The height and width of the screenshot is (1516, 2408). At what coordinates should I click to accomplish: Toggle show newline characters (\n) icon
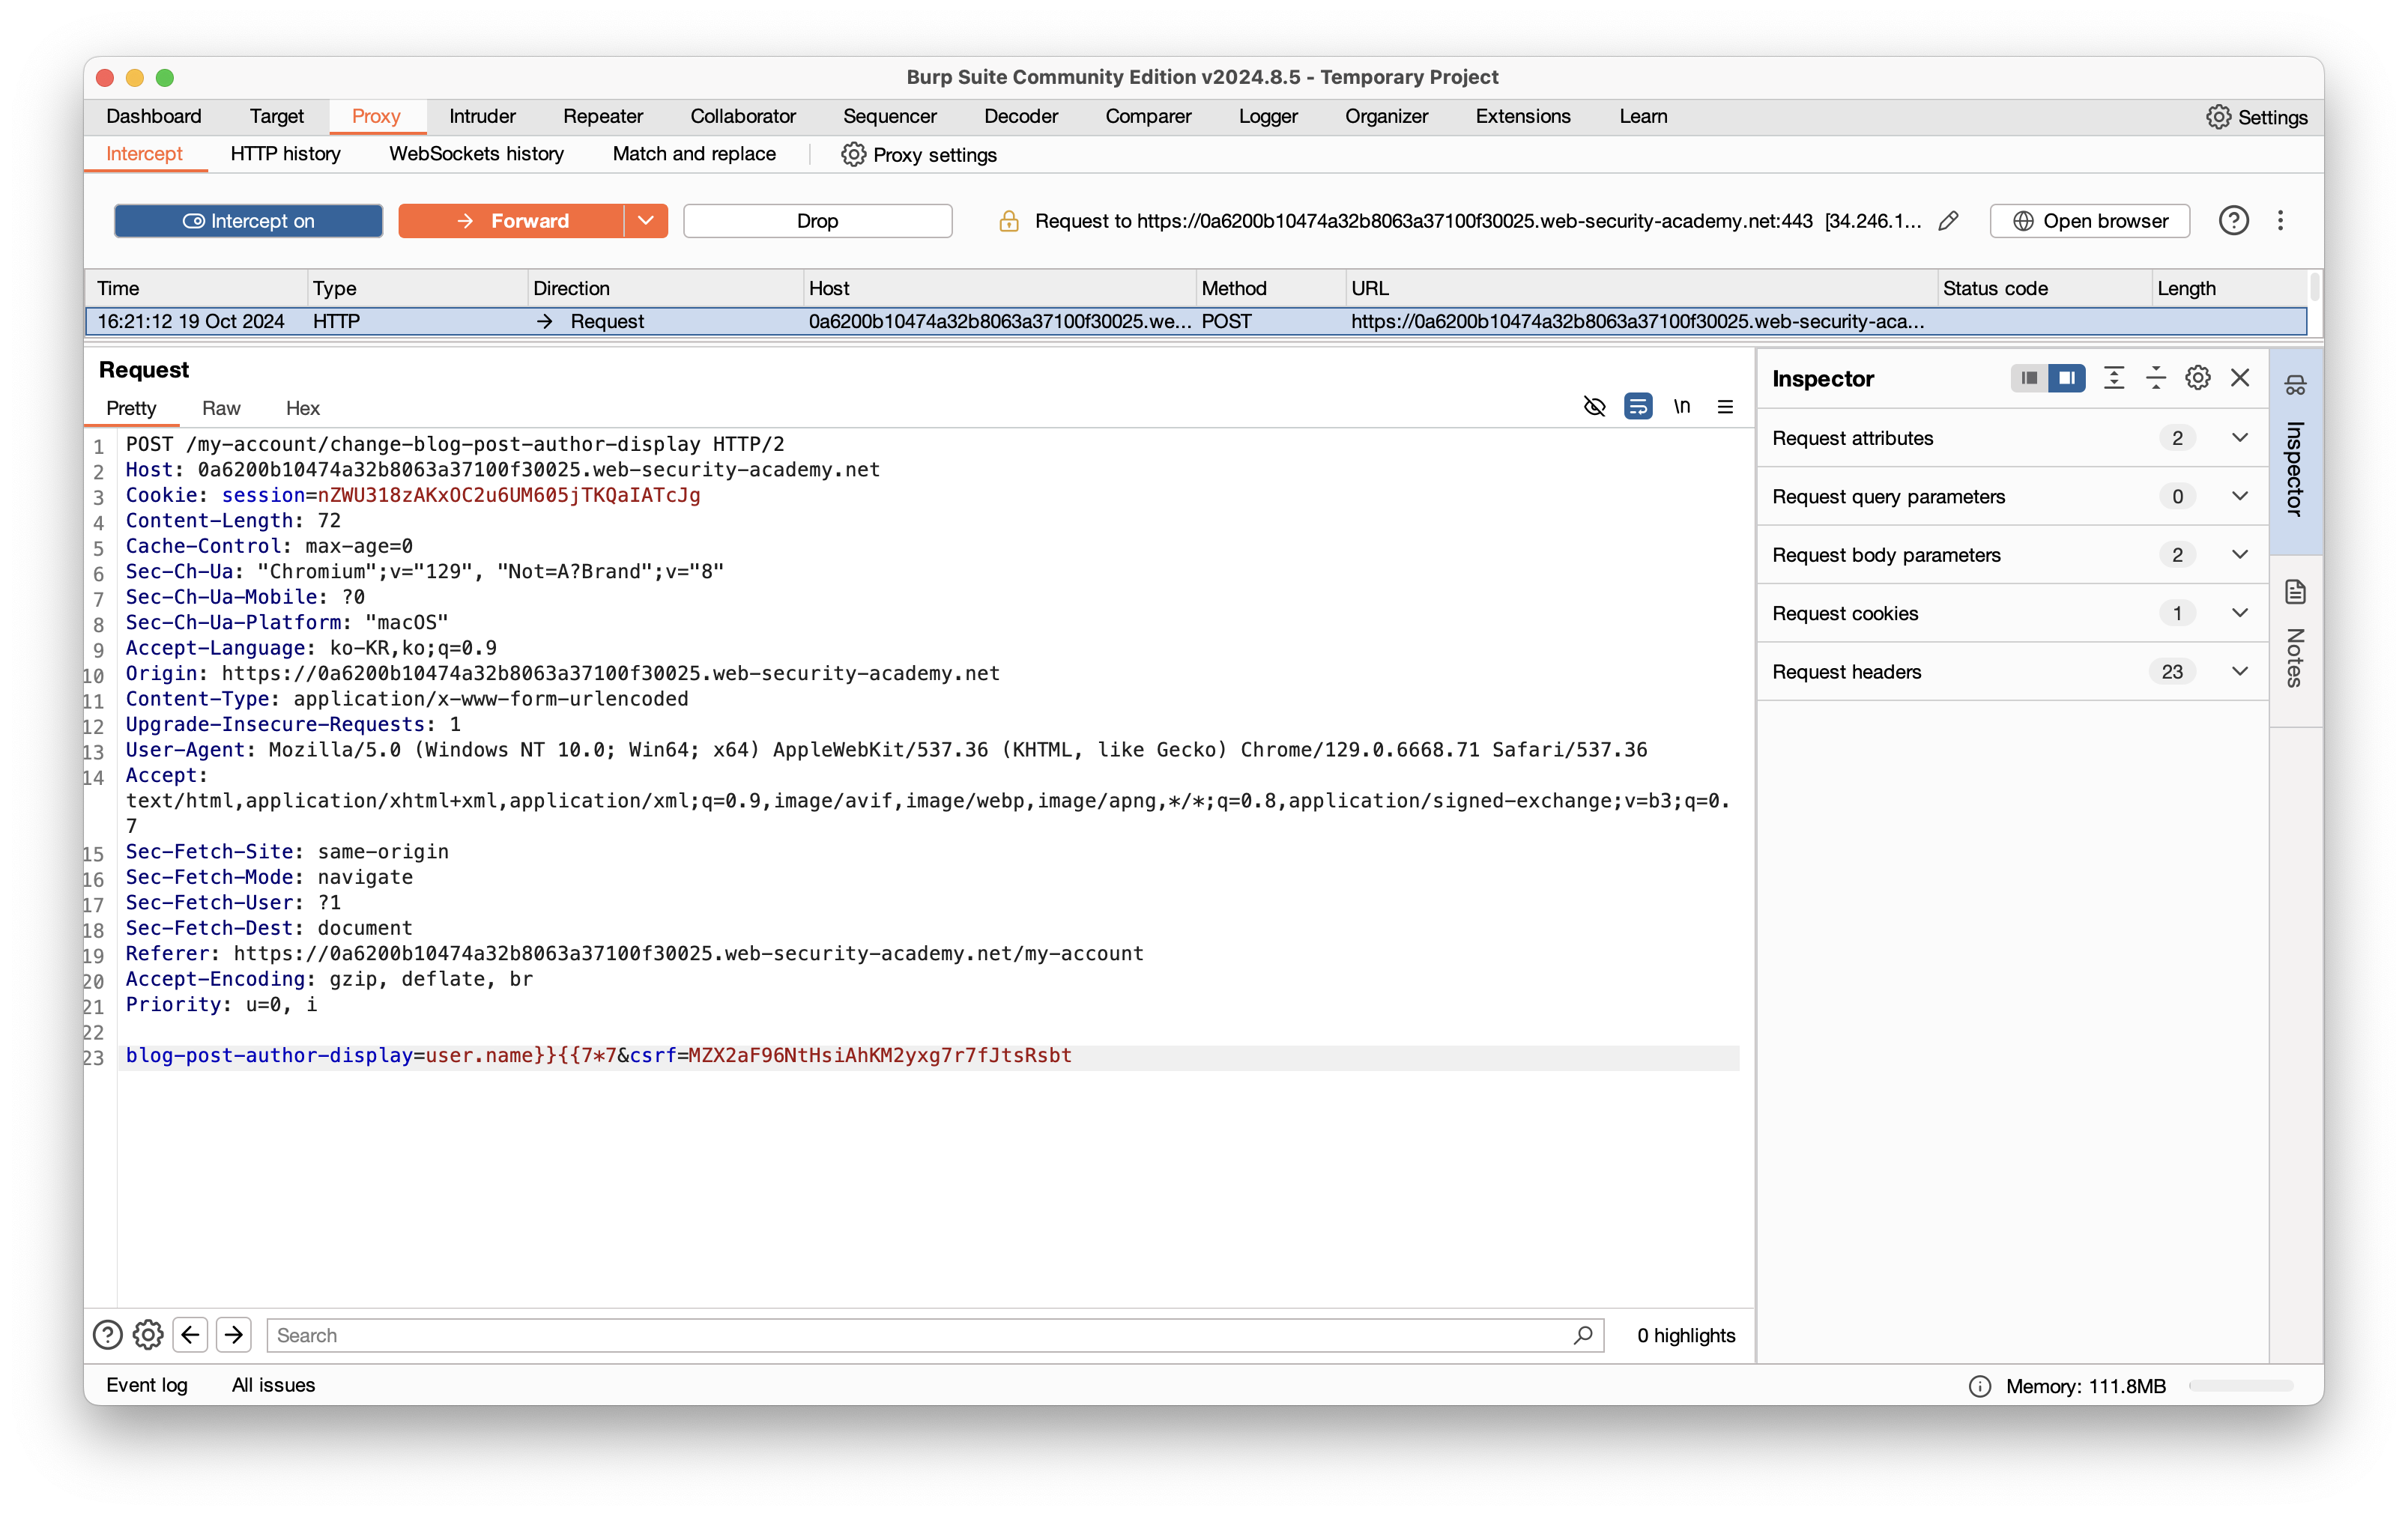point(1682,407)
